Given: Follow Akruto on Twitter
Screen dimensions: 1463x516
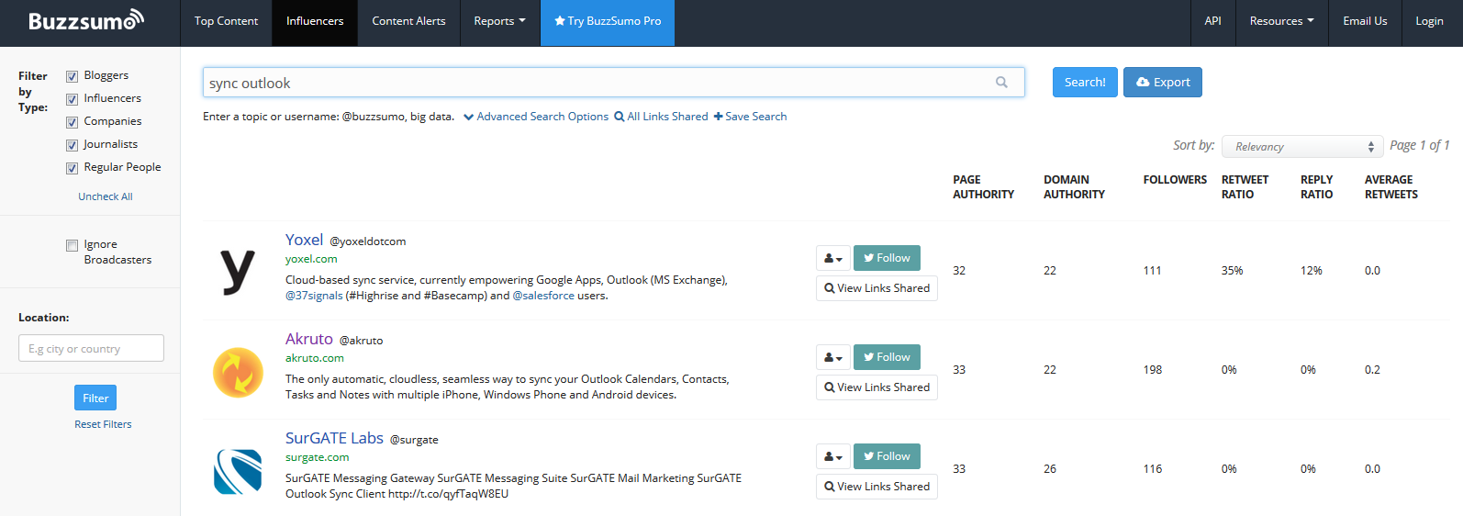Looking at the screenshot, I should click(x=887, y=357).
